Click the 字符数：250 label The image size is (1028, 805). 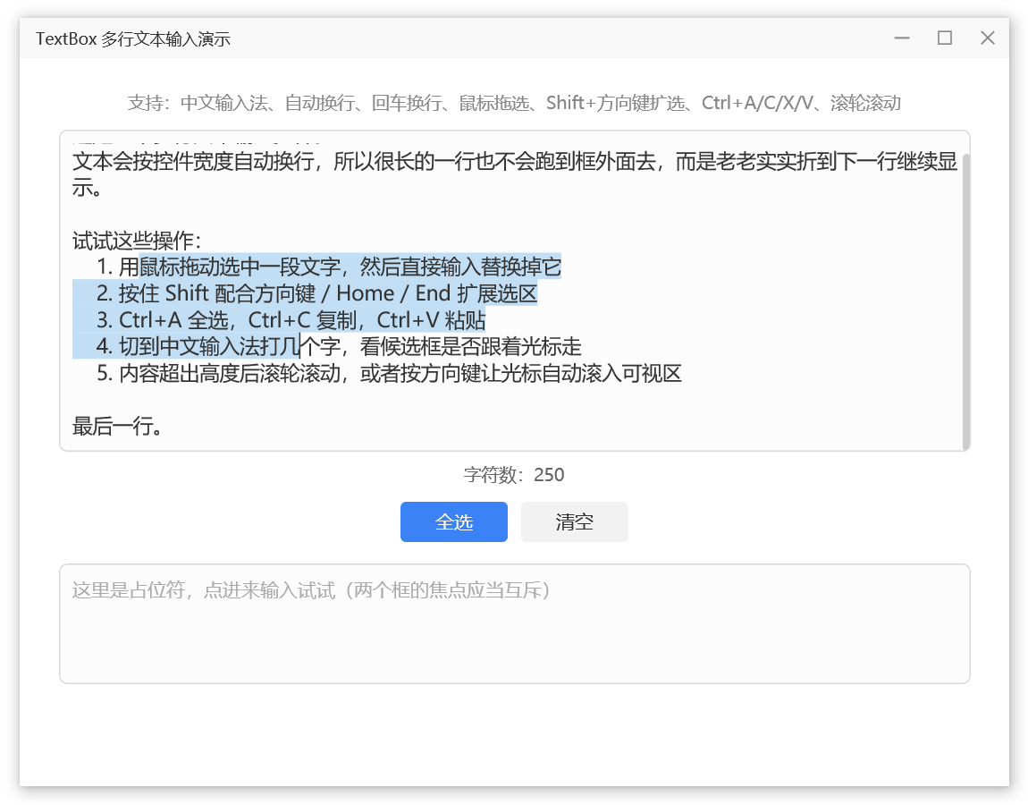point(514,474)
